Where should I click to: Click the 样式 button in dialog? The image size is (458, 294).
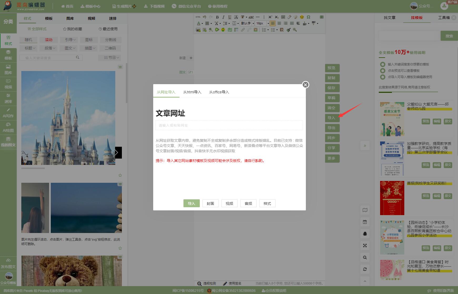coord(267,203)
